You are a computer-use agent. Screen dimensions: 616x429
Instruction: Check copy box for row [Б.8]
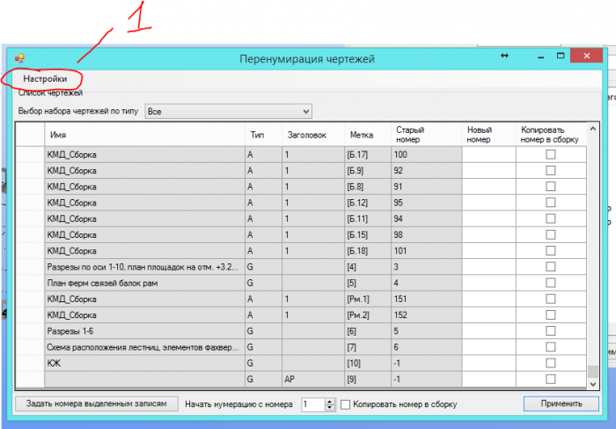click(551, 187)
